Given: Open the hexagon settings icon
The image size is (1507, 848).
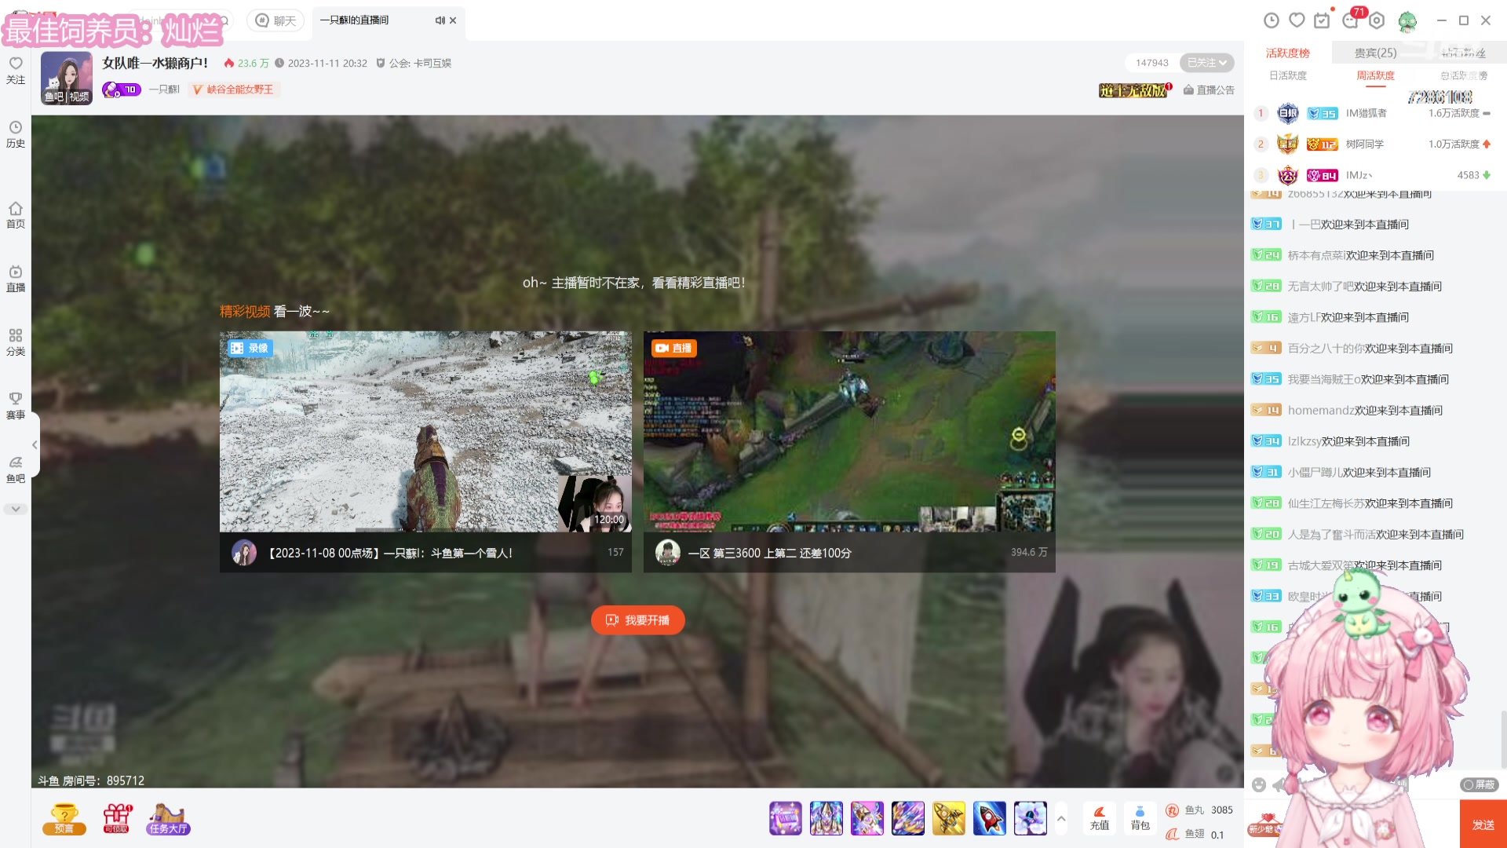Looking at the screenshot, I should 1377,20.
